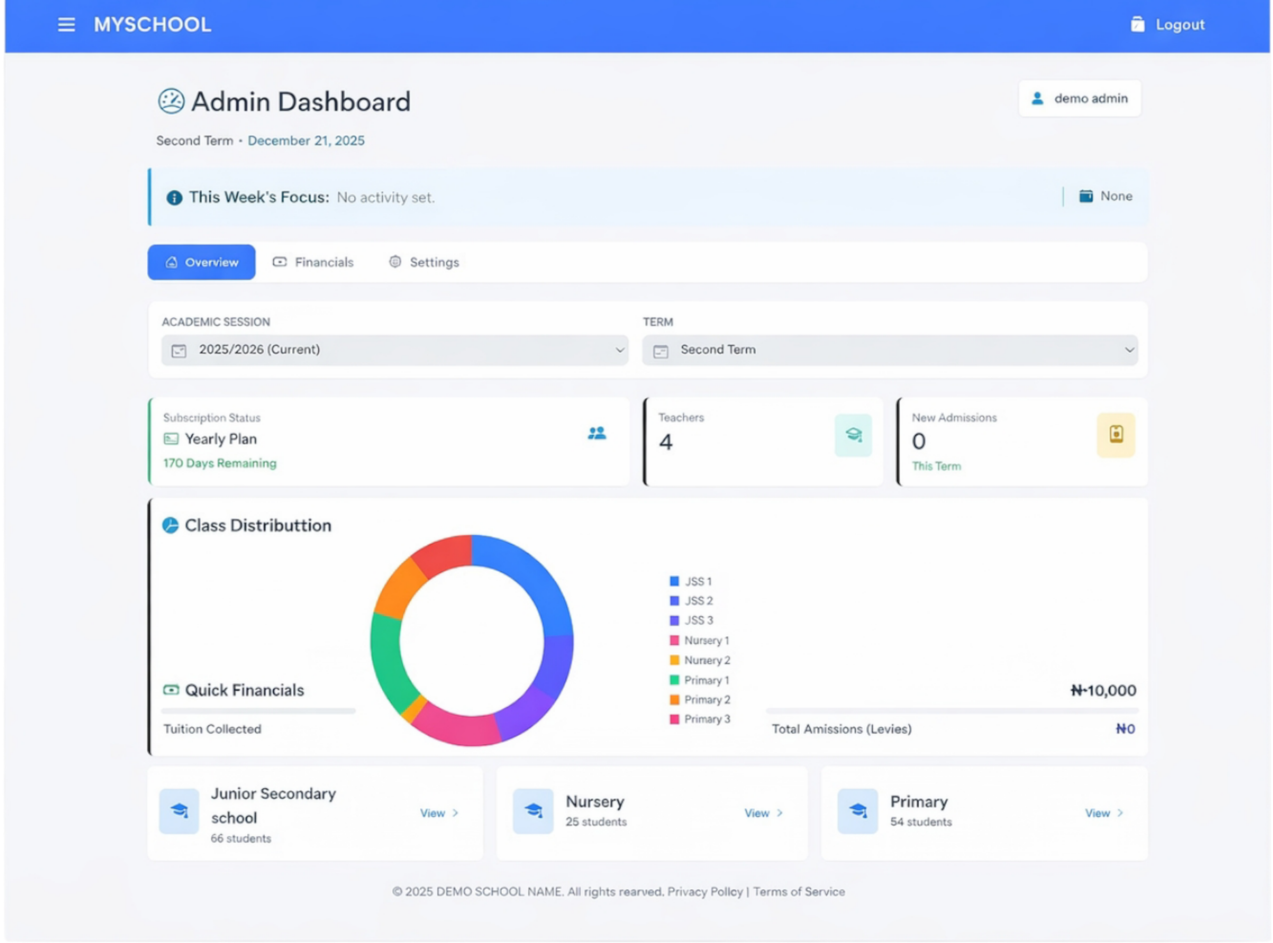Click the demo admin user icon

pos(1038,97)
